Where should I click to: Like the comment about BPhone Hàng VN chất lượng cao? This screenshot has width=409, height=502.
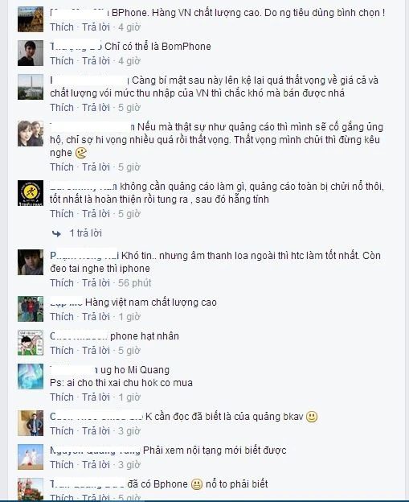tap(62, 27)
